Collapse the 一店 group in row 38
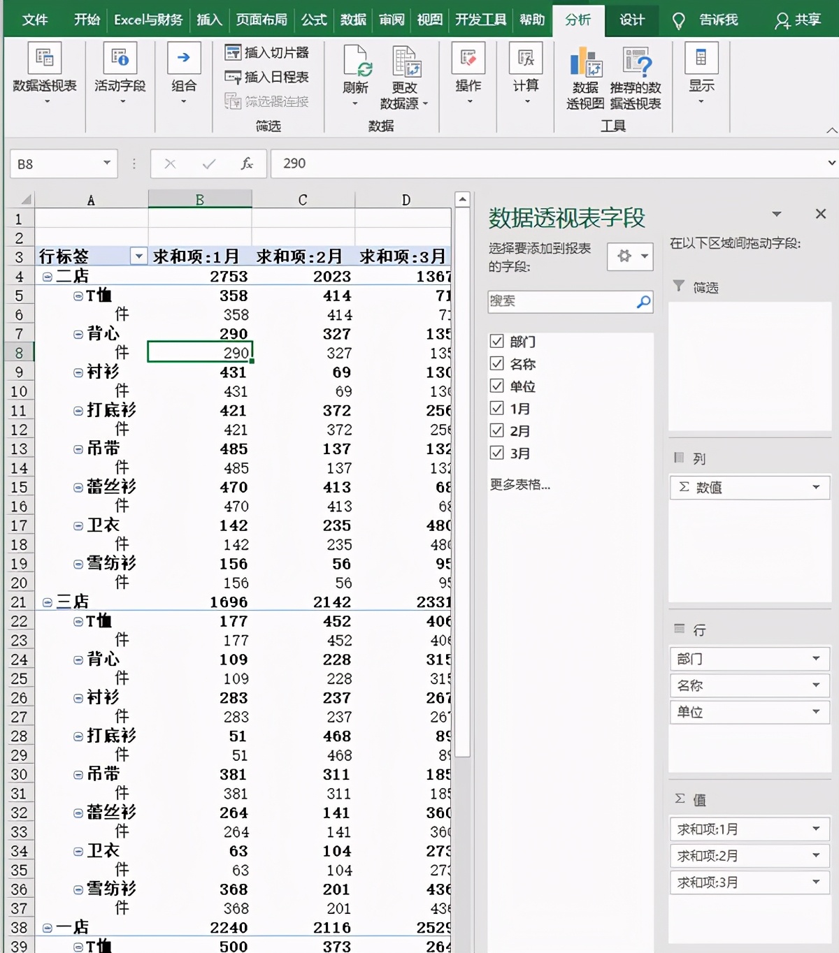The height and width of the screenshot is (953, 839). [48, 928]
